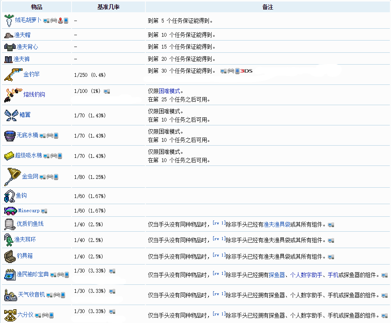This screenshot has height=323, width=391.
Task: Open the Minecarp link
Action: pyautogui.click(x=29, y=211)
